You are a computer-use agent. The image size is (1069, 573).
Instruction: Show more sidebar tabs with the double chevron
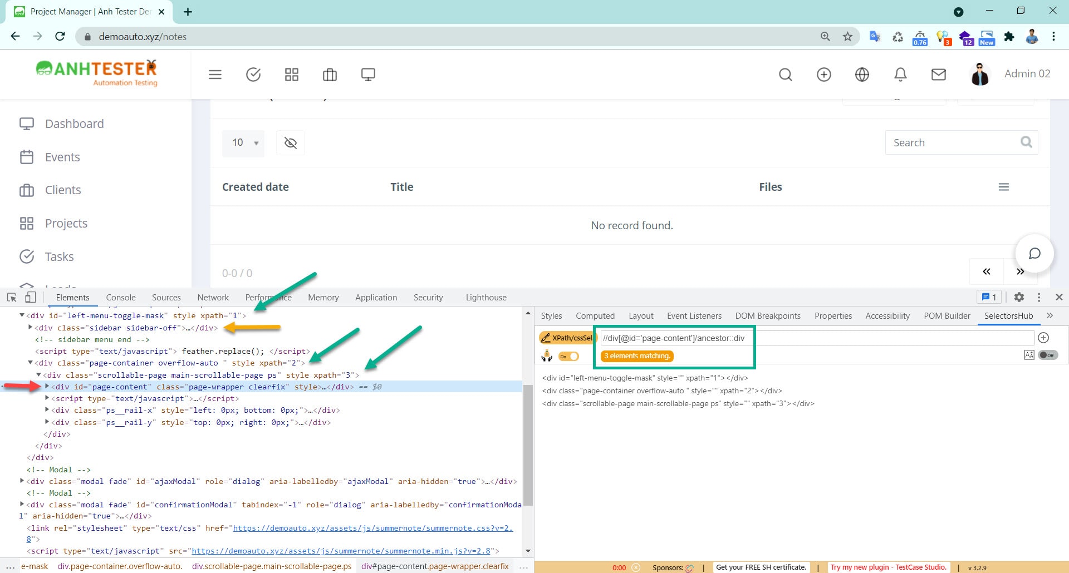tap(1050, 315)
